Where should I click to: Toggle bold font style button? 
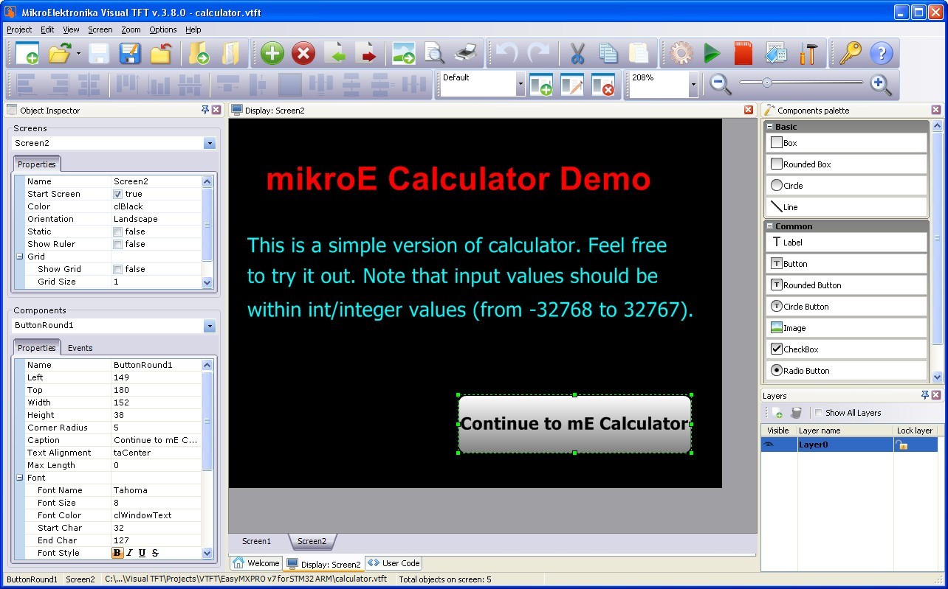pyautogui.click(x=117, y=553)
